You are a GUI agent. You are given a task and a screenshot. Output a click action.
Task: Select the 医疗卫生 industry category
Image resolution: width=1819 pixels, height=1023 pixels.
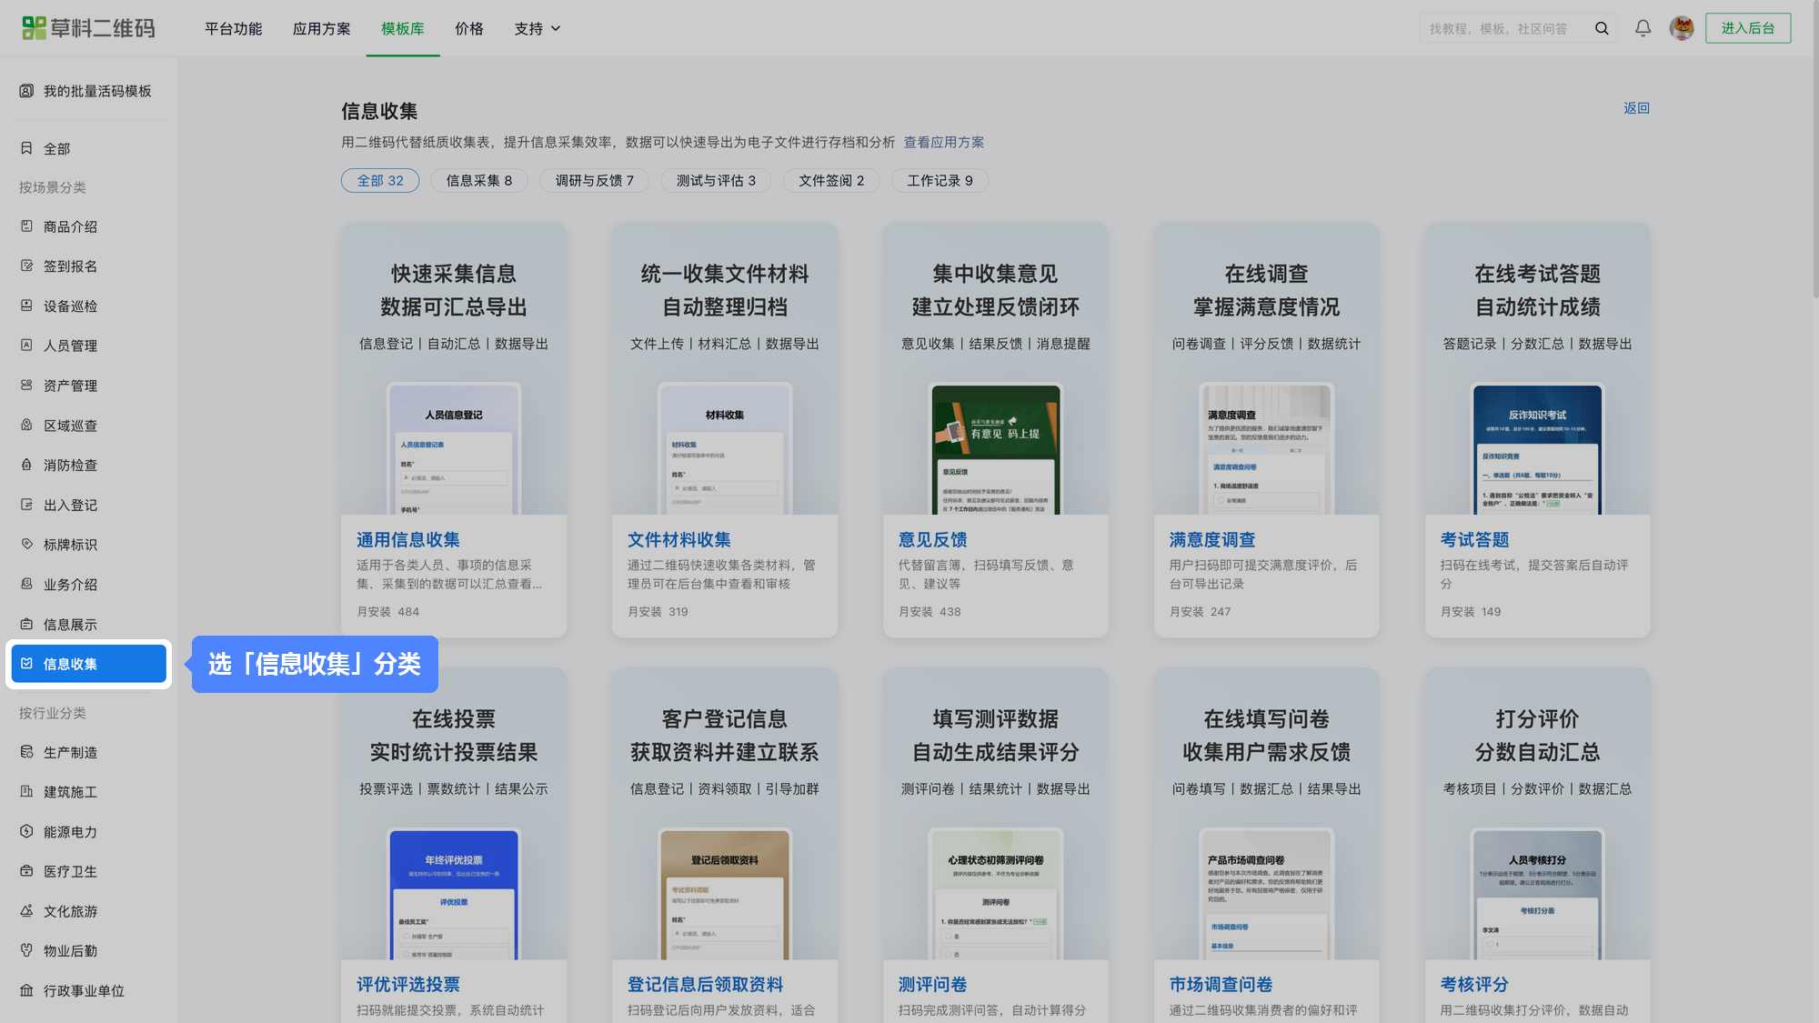[x=70, y=871]
